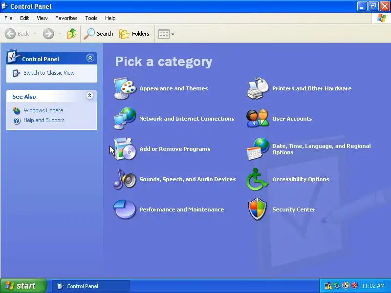
Task: Click the Windows Update link
Action: [x=43, y=110]
